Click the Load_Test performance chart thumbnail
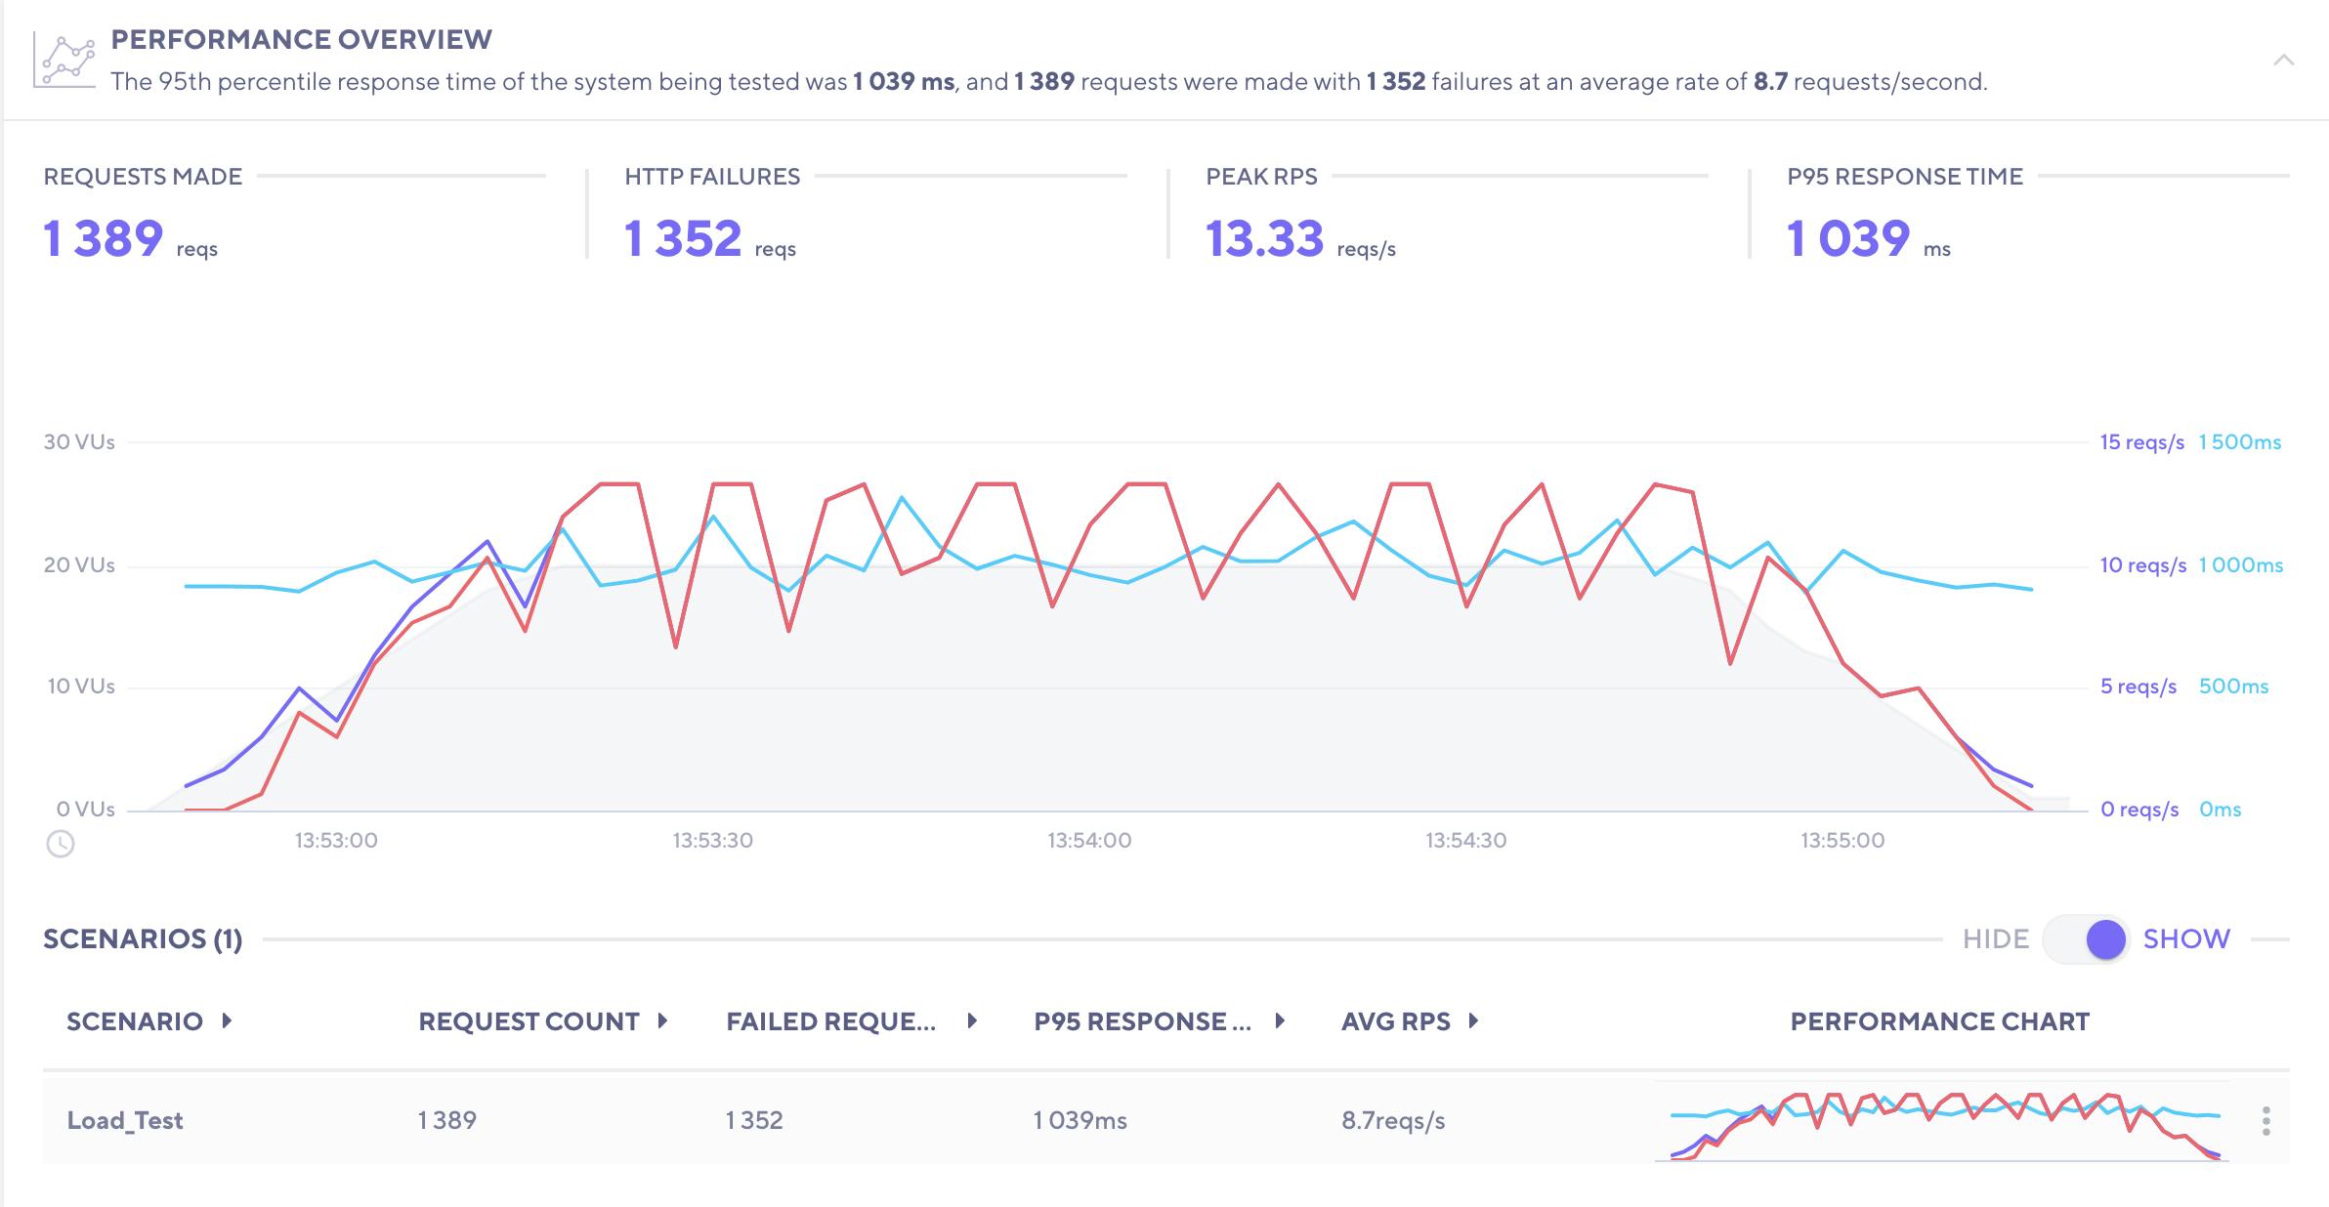Image resolution: width=2329 pixels, height=1207 pixels. click(1944, 1123)
